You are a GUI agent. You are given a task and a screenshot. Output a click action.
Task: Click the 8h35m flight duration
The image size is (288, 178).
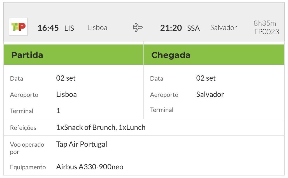coord(265,23)
